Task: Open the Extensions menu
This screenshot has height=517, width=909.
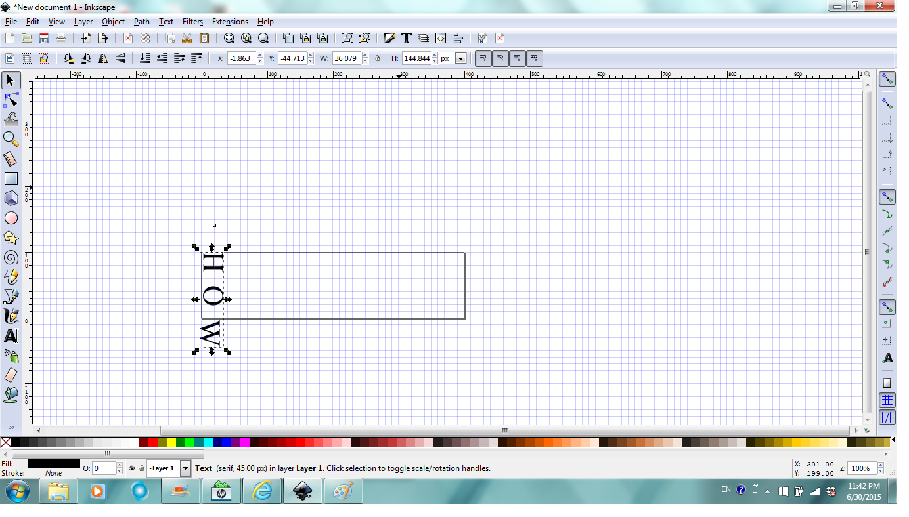Action: pos(230,22)
